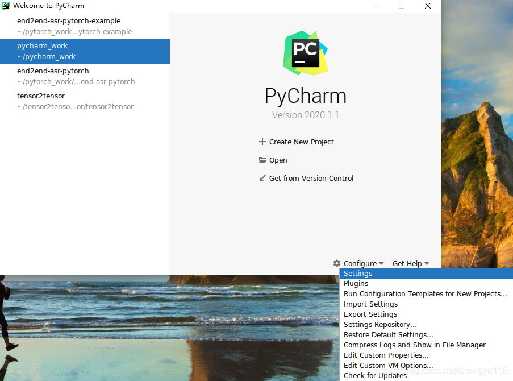Open recent project end2end-asr-pytorch-example
The width and height of the screenshot is (513, 381).
tap(85, 26)
